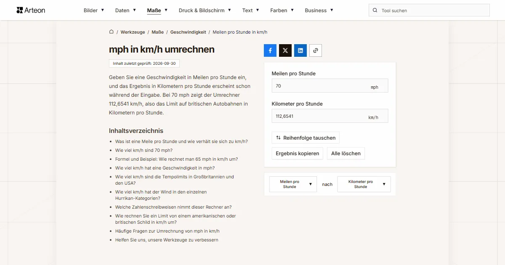Click Reihenfolge tauschen button

[306, 138]
